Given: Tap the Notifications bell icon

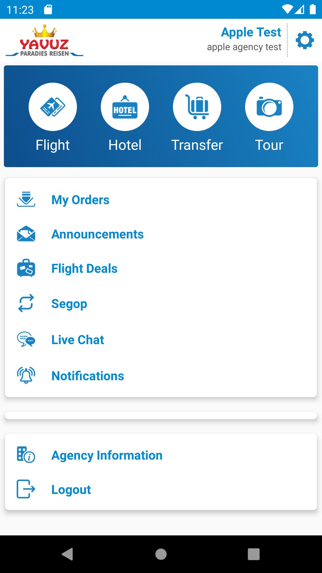Looking at the screenshot, I should [26, 375].
